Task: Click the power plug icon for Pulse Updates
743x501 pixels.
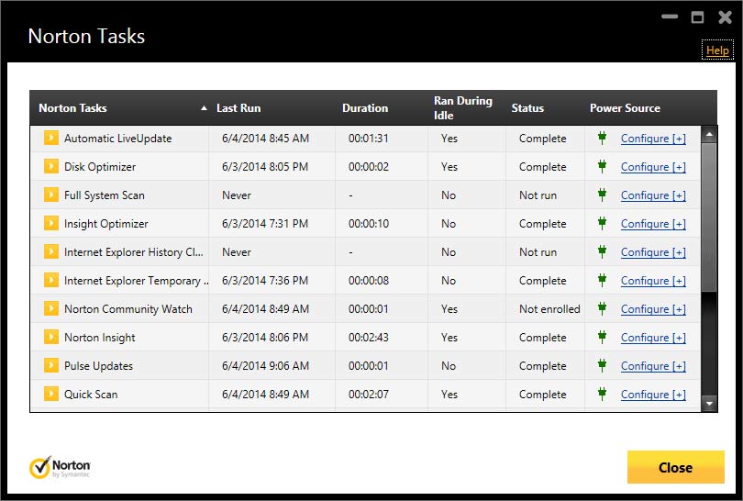Action: tap(602, 365)
